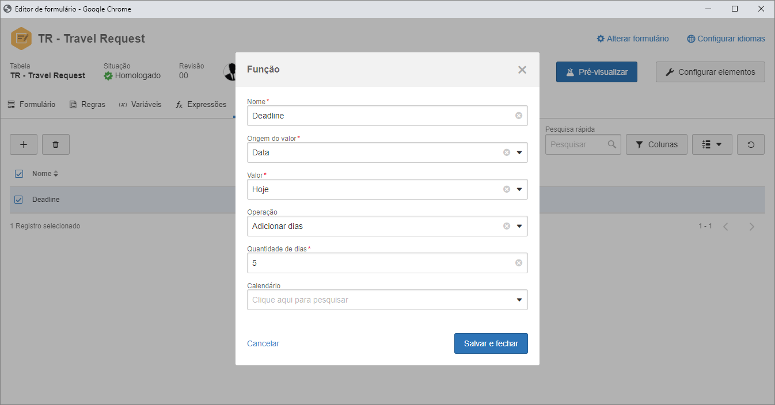Image resolution: width=775 pixels, height=405 pixels.
Task: Click the Cancelar link
Action: pos(263,343)
